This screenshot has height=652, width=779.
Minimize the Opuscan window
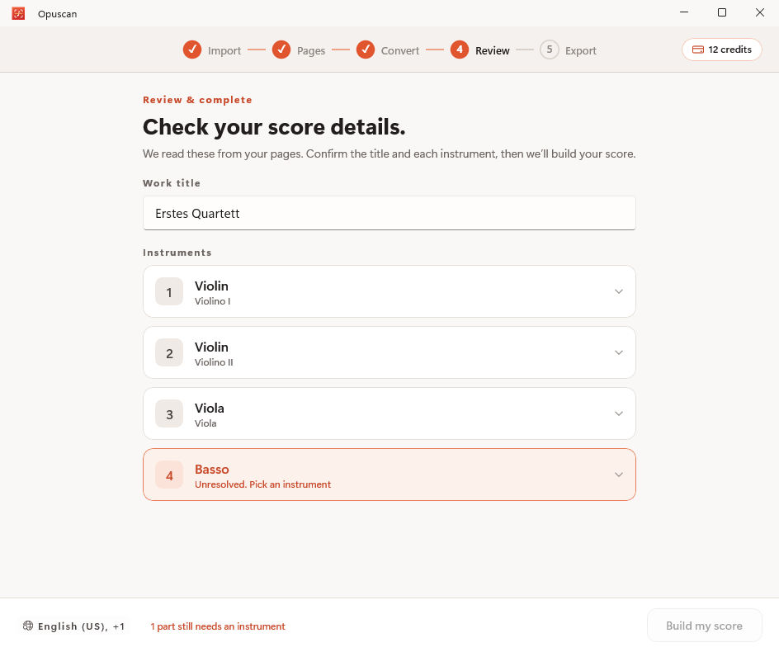point(684,12)
